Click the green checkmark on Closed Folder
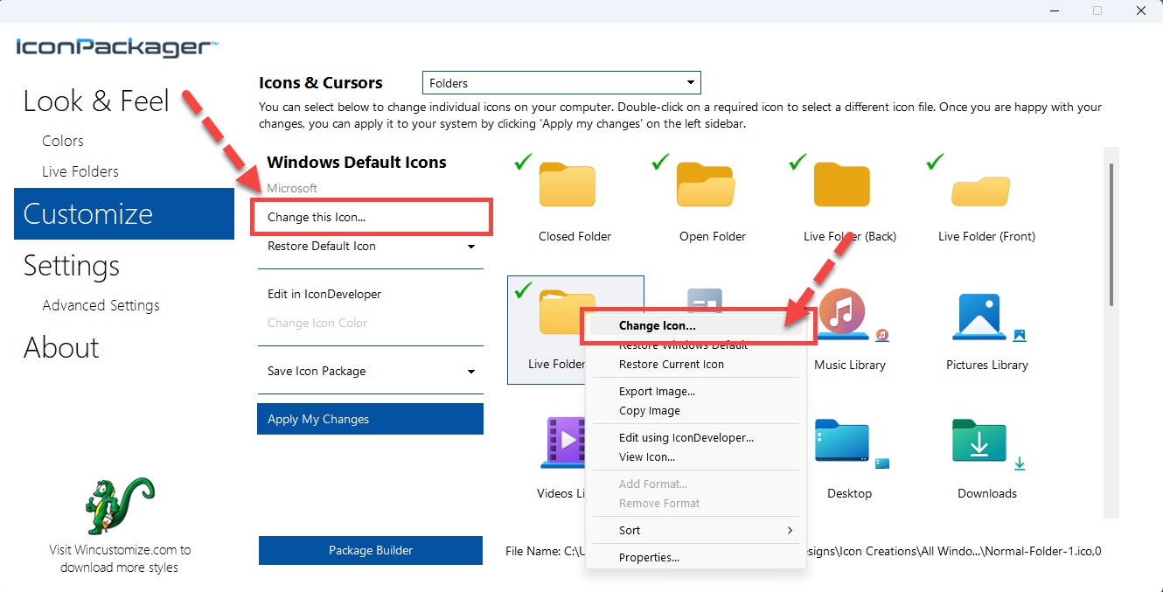 coord(522,160)
